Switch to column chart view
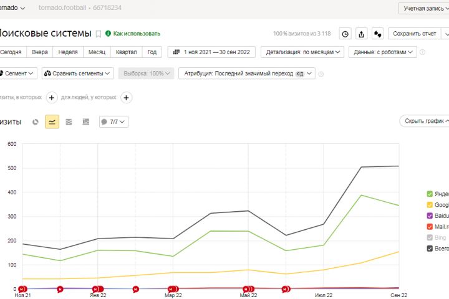The height and width of the screenshot is (299, 449). tap(86, 122)
